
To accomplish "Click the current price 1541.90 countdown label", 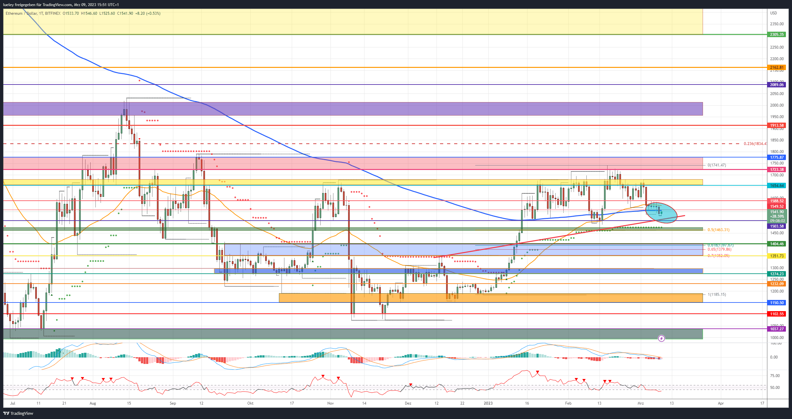I will (x=777, y=216).
